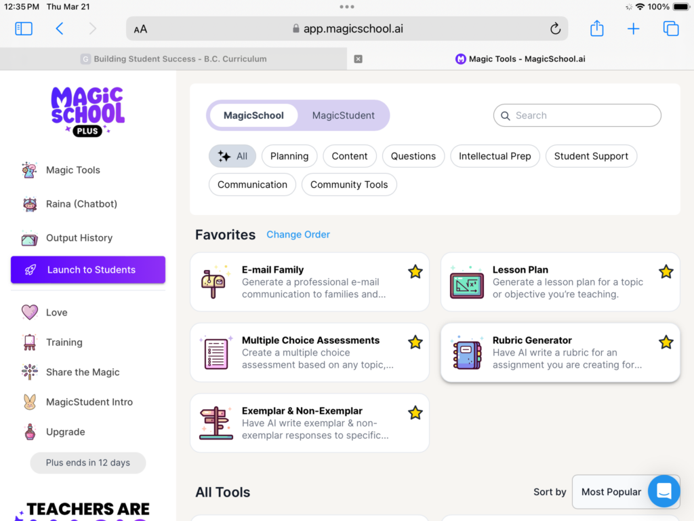
Task: Open Love from sidebar
Action: (88, 312)
